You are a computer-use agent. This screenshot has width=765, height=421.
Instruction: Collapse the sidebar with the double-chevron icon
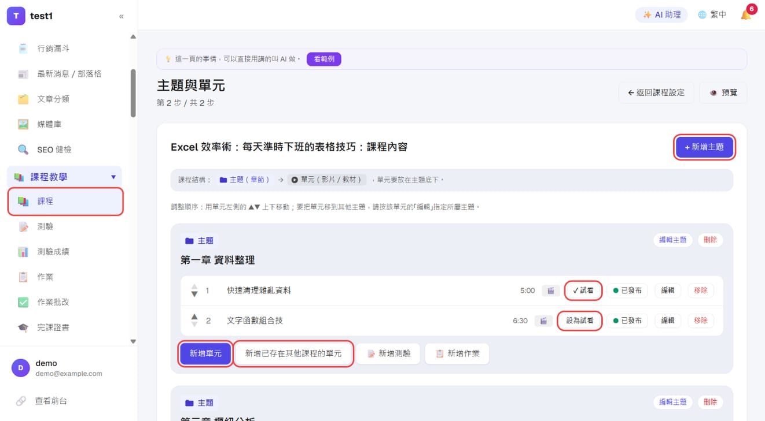click(121, 16)
